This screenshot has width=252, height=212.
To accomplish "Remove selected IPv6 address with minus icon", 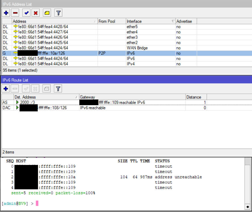I will [15, 13].
